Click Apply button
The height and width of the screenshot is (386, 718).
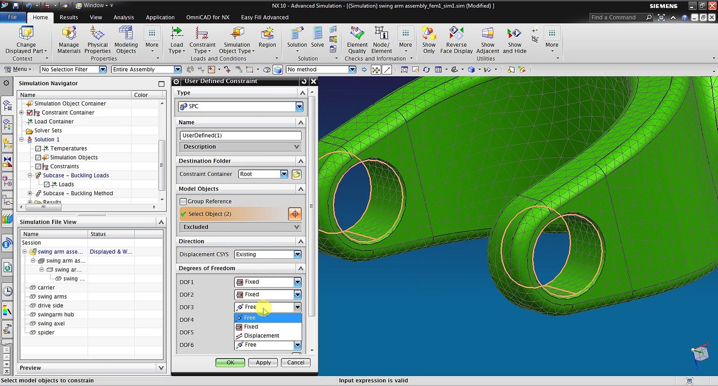pyautogui.click(x=263, y=363)
